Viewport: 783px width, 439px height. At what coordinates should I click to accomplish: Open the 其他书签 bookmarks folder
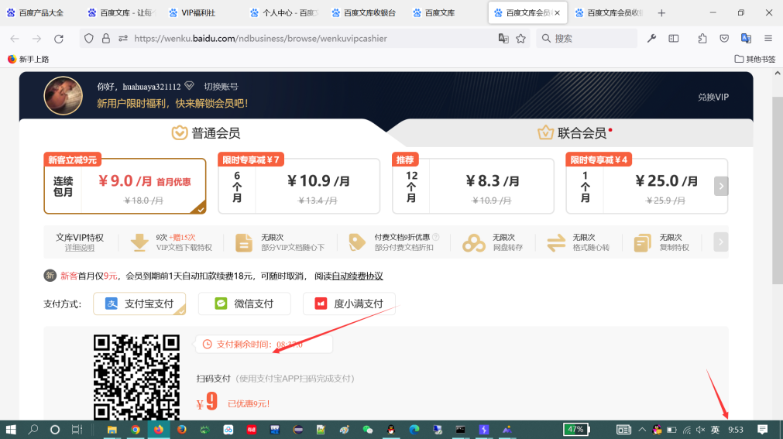click(755, 59)
